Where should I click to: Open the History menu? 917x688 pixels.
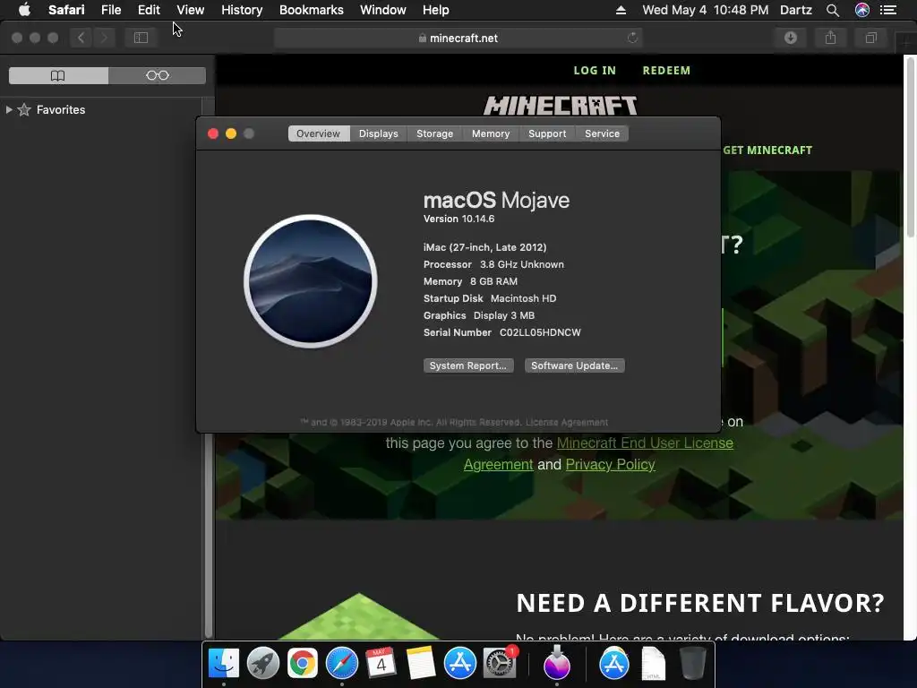click(x=242, y=10)
